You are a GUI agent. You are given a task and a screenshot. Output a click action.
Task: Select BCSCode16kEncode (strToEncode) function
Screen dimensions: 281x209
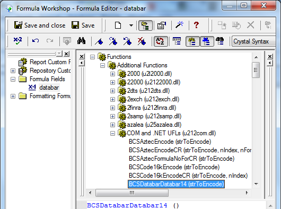click(174, 167)
